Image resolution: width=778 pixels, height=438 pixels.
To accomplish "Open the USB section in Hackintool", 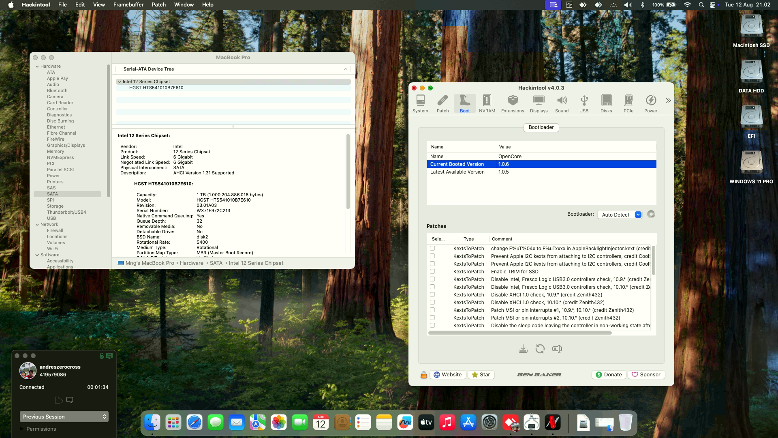I will [x=583, y=104].
